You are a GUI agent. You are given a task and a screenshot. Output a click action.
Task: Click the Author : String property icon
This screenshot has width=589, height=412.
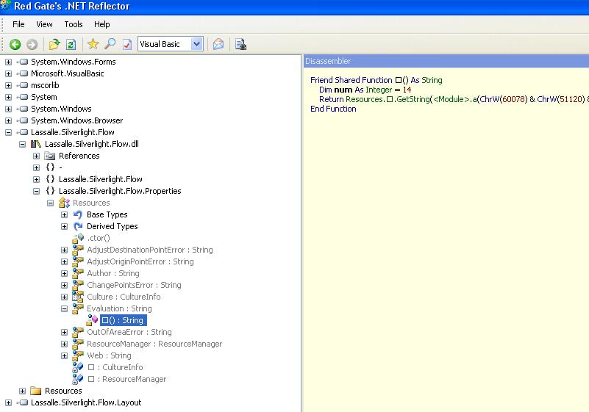(78, 272)
